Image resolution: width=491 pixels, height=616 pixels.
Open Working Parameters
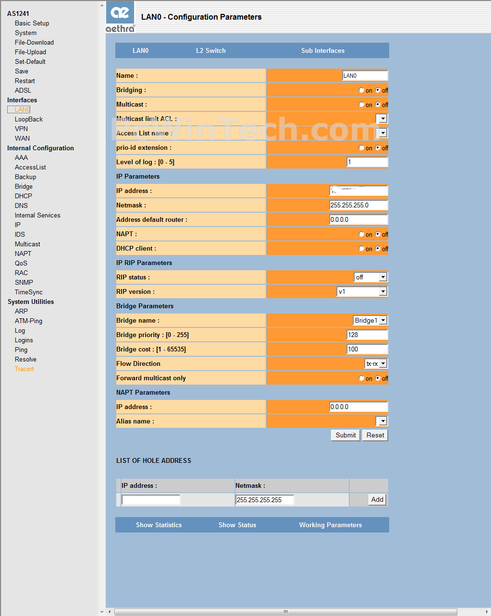[x=331, y=525]
